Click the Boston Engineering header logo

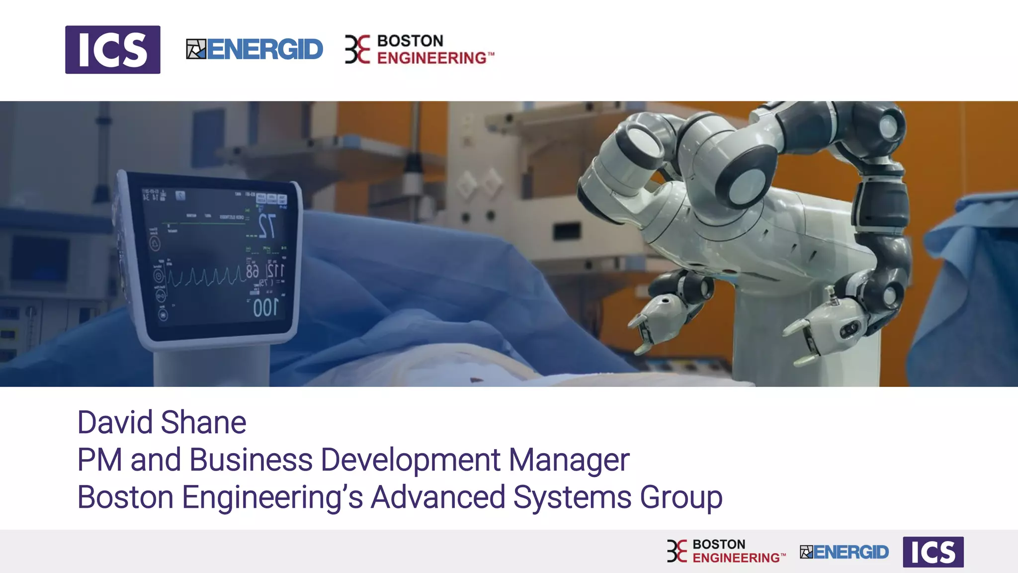420,49
